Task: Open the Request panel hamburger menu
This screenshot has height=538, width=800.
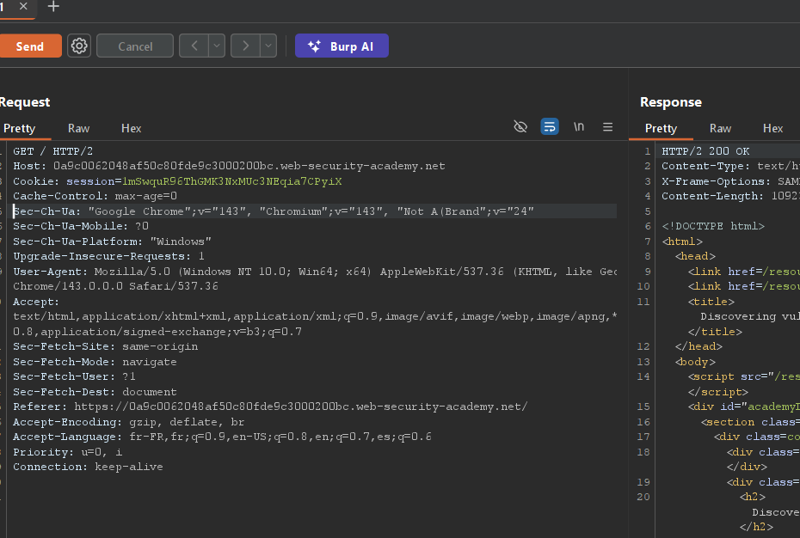Action: coord(608,127)
